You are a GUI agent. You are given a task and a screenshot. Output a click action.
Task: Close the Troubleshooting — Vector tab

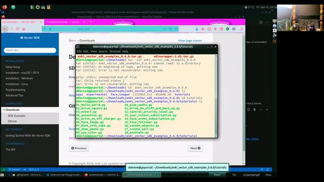click(x=84, y=22)
